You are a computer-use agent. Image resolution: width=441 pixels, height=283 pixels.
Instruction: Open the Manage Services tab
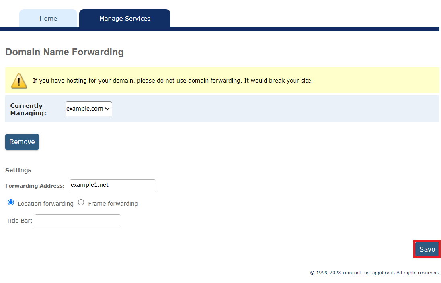[x=124, y=18]
